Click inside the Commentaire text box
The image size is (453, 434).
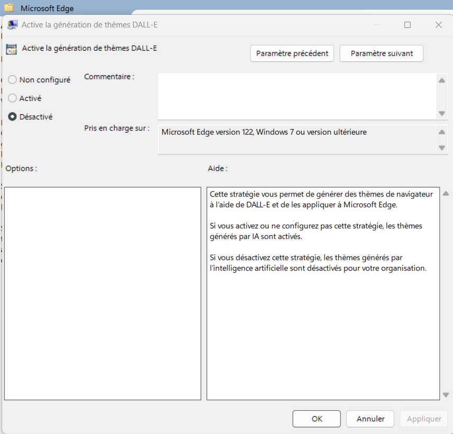pyautogui.click(x=297, y=96)
